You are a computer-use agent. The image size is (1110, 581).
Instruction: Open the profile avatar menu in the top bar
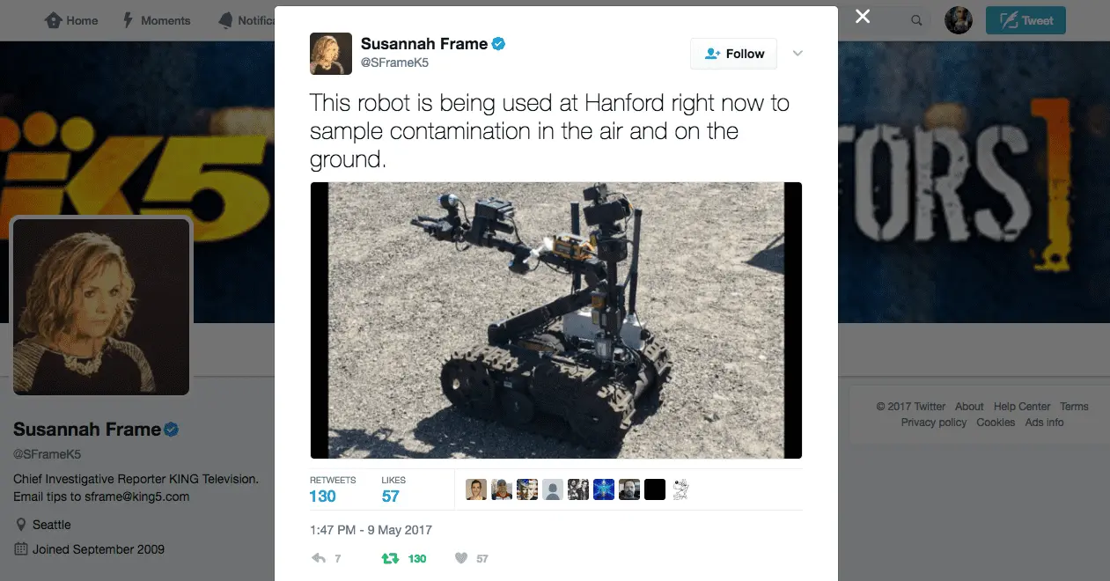(958, 20)
